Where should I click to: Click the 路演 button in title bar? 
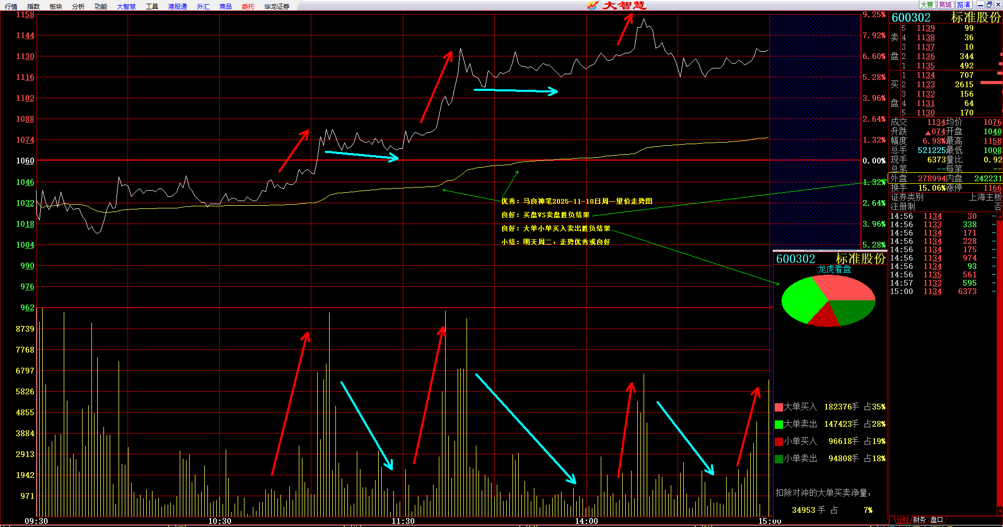(964, 5)
